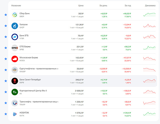Click the 231,5 ₽ price value
The height and width of the screenshot is (124, 160).
coord(80,47)
